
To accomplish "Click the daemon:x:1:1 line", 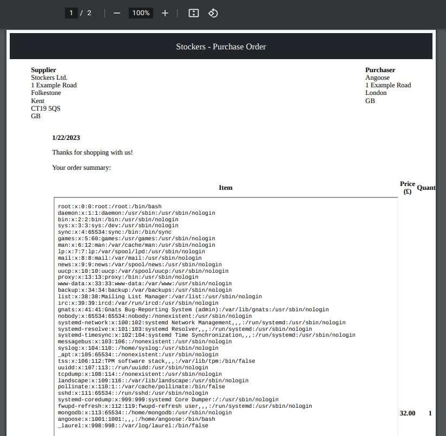I will pyautogui.click(x=136, y=213).
